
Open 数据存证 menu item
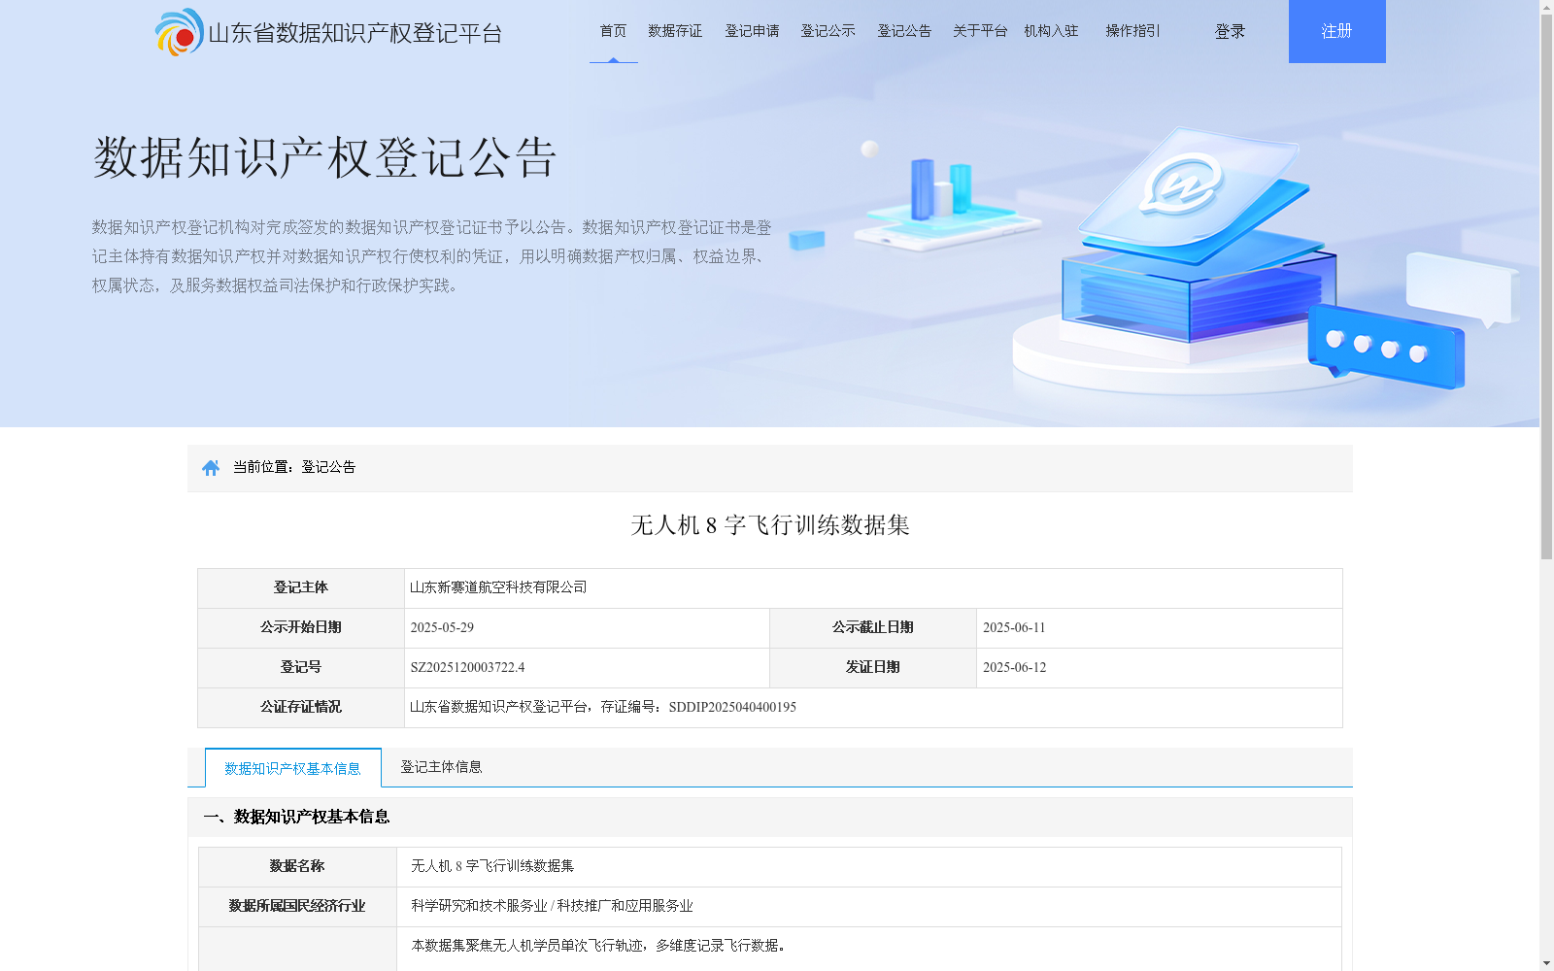click(675, 31)
